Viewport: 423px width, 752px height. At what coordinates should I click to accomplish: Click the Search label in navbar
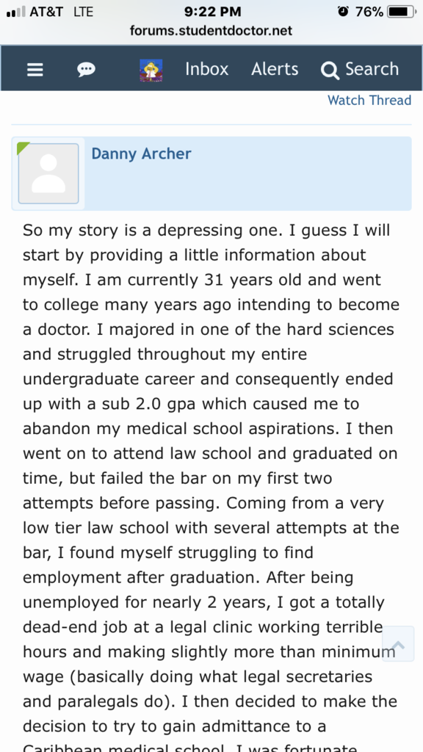pos(372,69)
